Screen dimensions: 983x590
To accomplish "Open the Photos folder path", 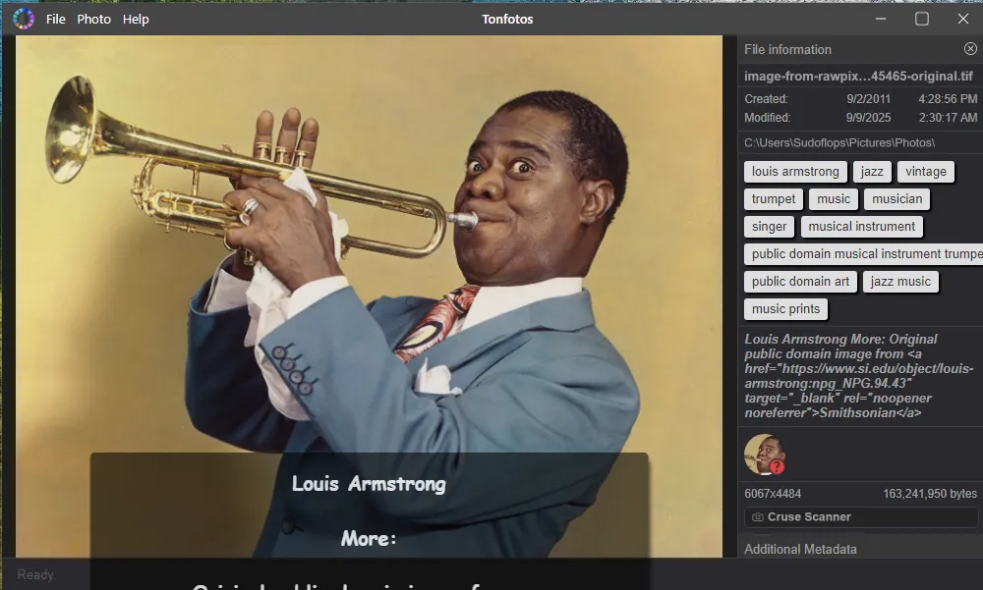I will 838,143.
